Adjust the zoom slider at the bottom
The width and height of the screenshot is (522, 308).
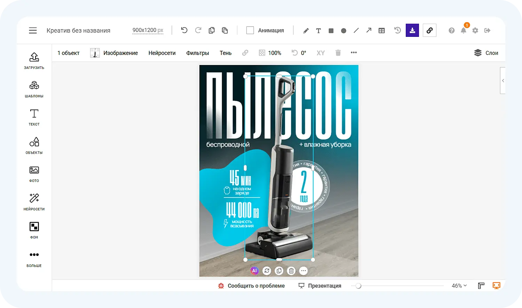[358, 285]
